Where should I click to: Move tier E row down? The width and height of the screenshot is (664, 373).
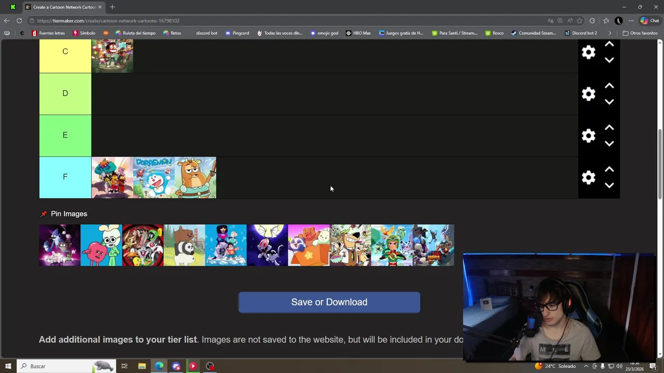point(610,144)
